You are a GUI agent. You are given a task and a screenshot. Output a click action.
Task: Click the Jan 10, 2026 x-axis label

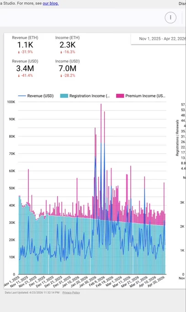pos(71,282)
